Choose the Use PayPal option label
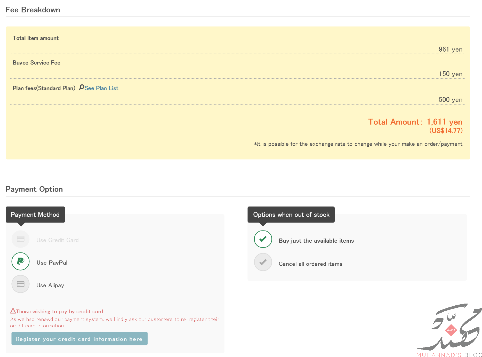482x357 pixels. click(x=52, y=263)
